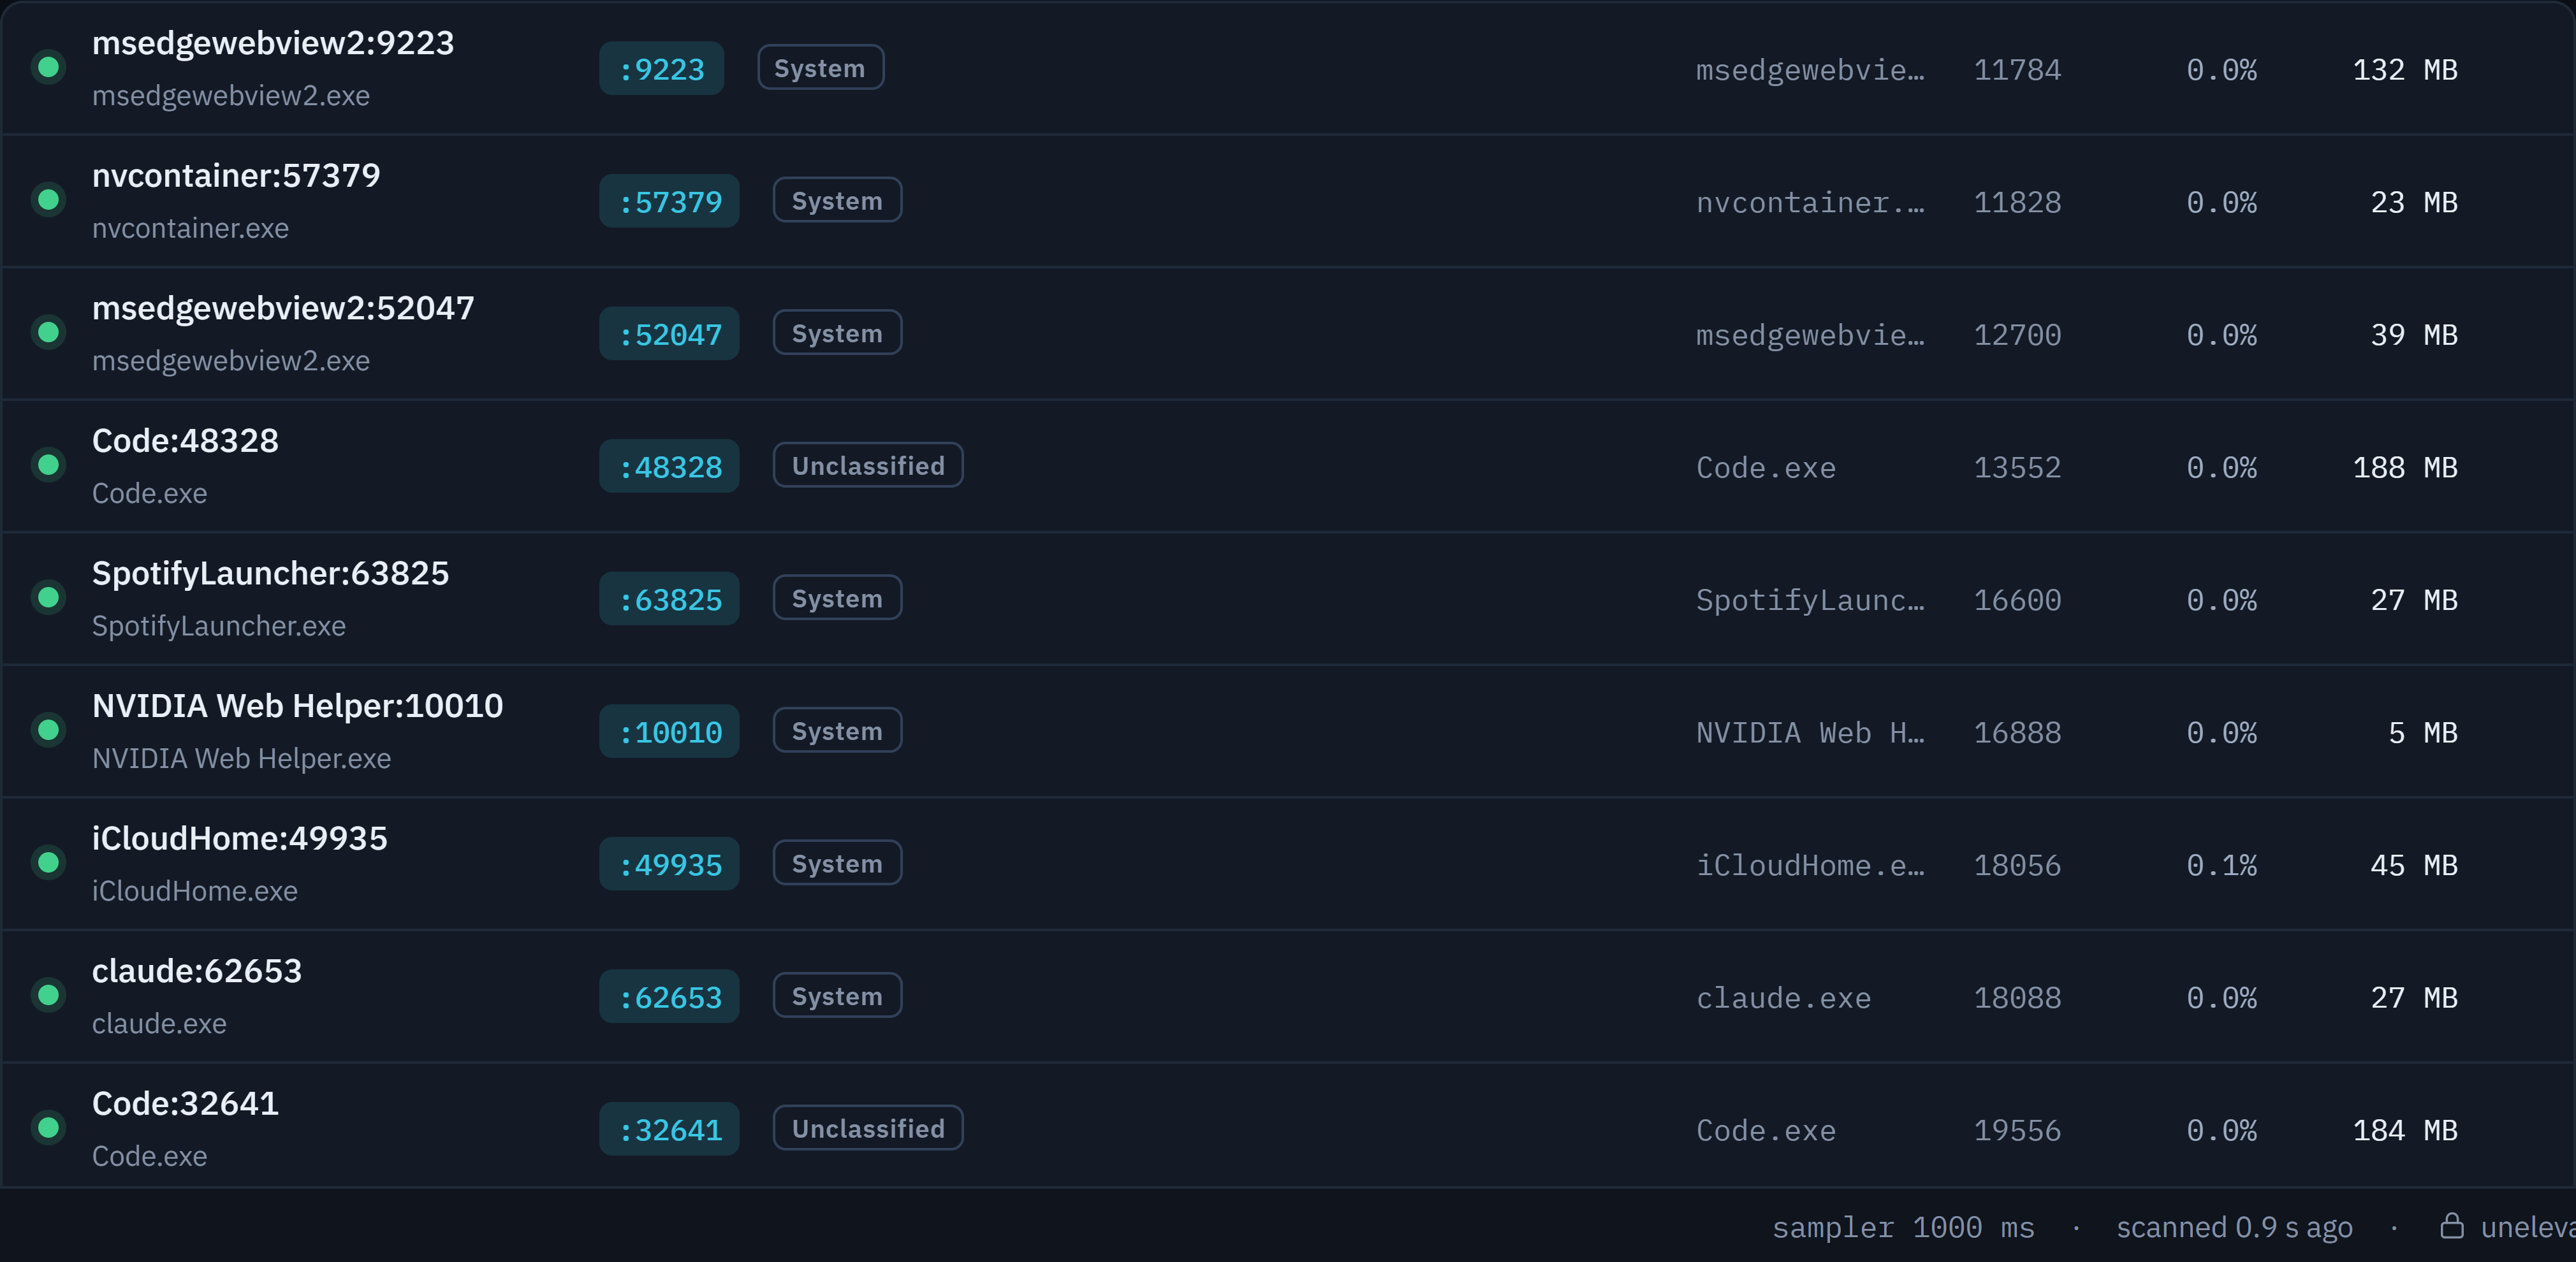Click iCloudHome.exe subtitle

click(195, 891)
